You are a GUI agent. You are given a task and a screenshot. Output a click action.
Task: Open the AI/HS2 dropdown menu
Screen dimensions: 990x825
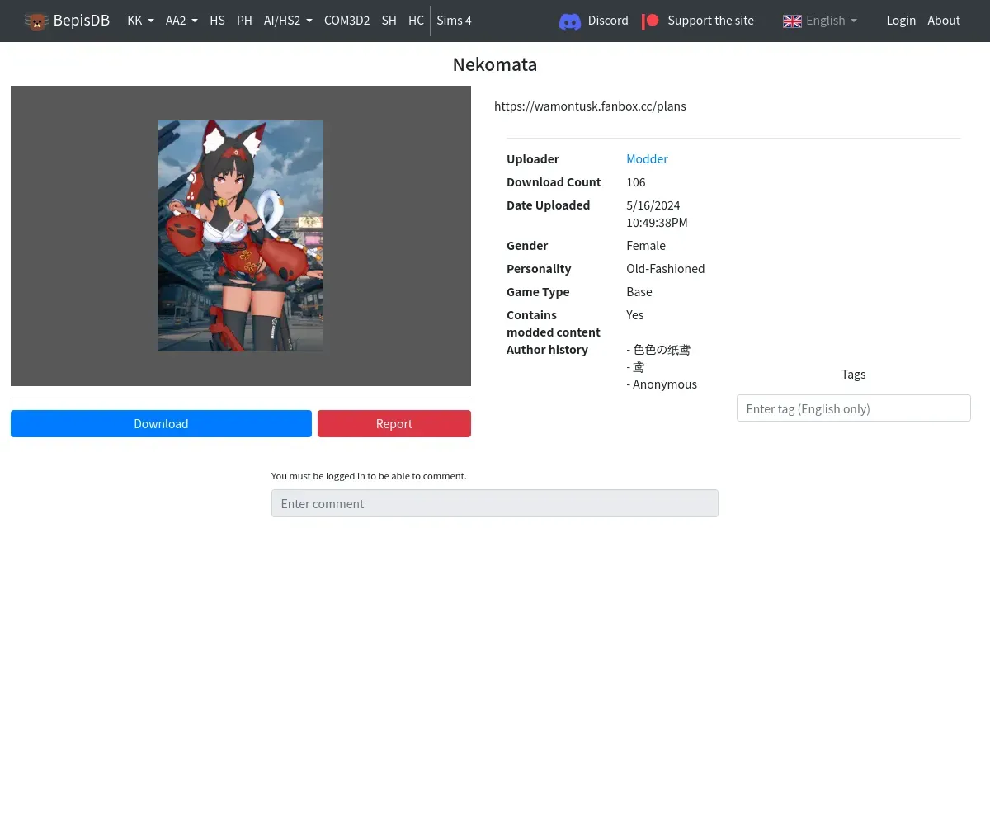[x=288, y=21]
